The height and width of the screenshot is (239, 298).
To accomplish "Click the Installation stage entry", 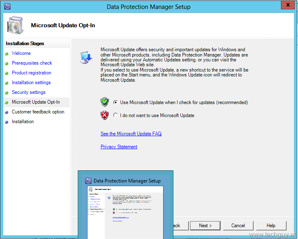I will click(23, 122).
